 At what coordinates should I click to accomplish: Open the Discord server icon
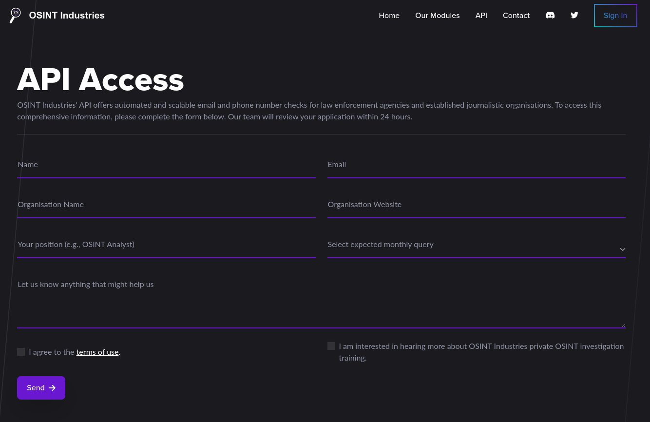pyautogui.click(x=550, y=15)
